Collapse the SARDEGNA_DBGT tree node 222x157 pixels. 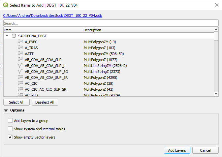pyautogui.click(x=7, y=36)
